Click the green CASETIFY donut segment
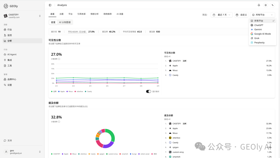The width and height of the screenshot is (280, 158). (x=112, y=135)
